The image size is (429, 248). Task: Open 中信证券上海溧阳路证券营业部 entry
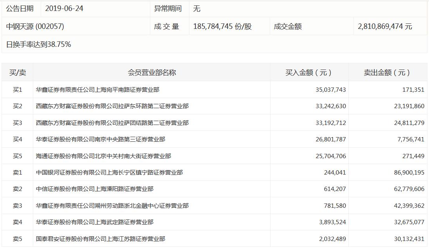(95, 189)
